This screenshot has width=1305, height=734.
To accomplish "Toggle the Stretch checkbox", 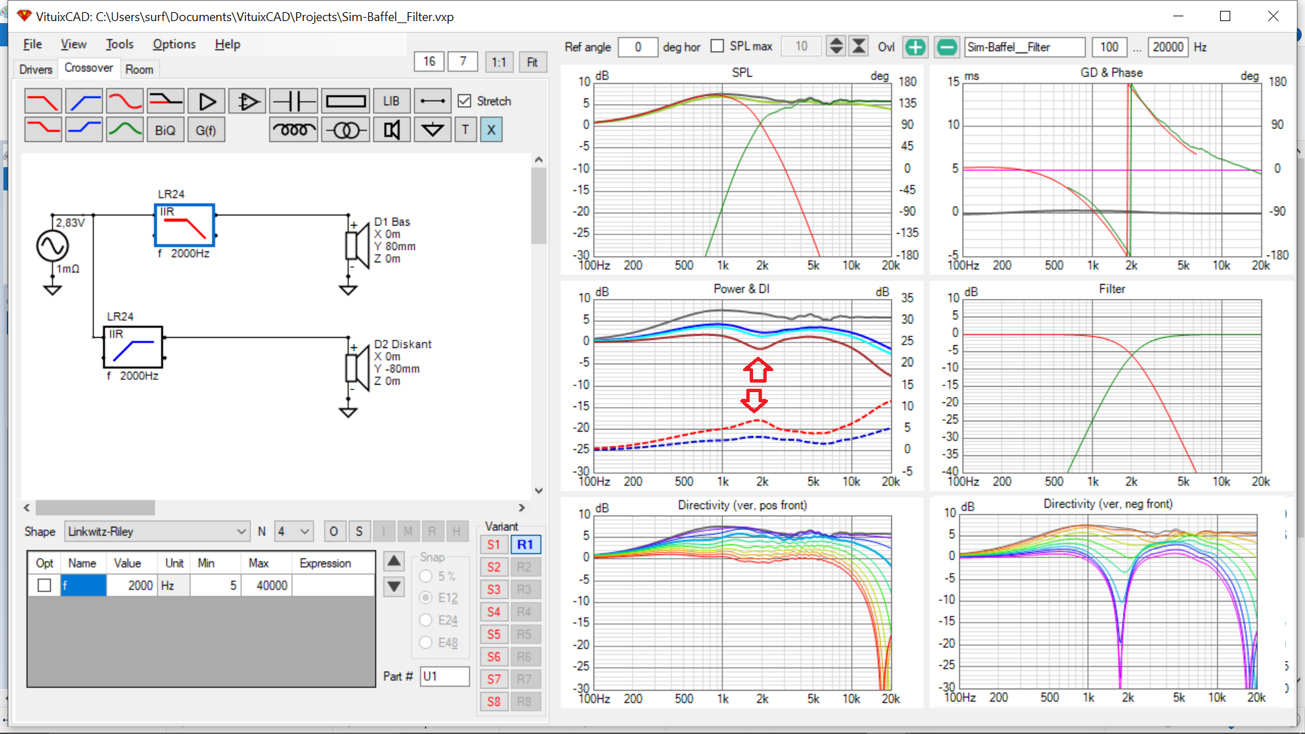I will pyautogui.click(x=464, y=101).
